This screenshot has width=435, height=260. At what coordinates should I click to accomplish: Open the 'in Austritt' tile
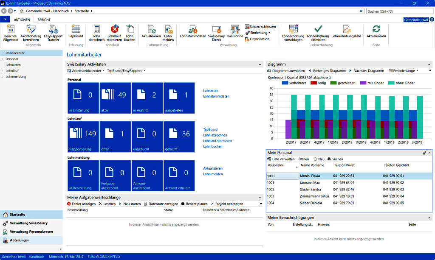tap(147, 98)
